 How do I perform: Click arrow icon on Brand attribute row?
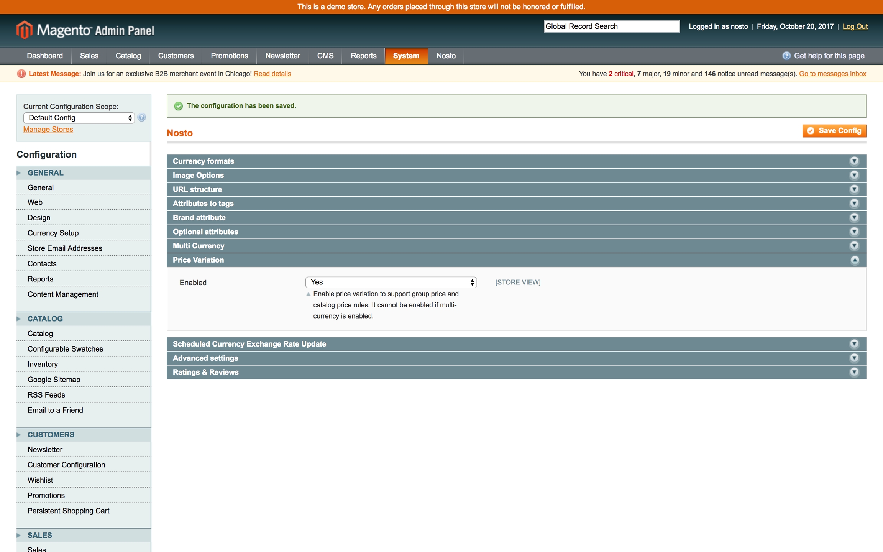pos(854,217)
